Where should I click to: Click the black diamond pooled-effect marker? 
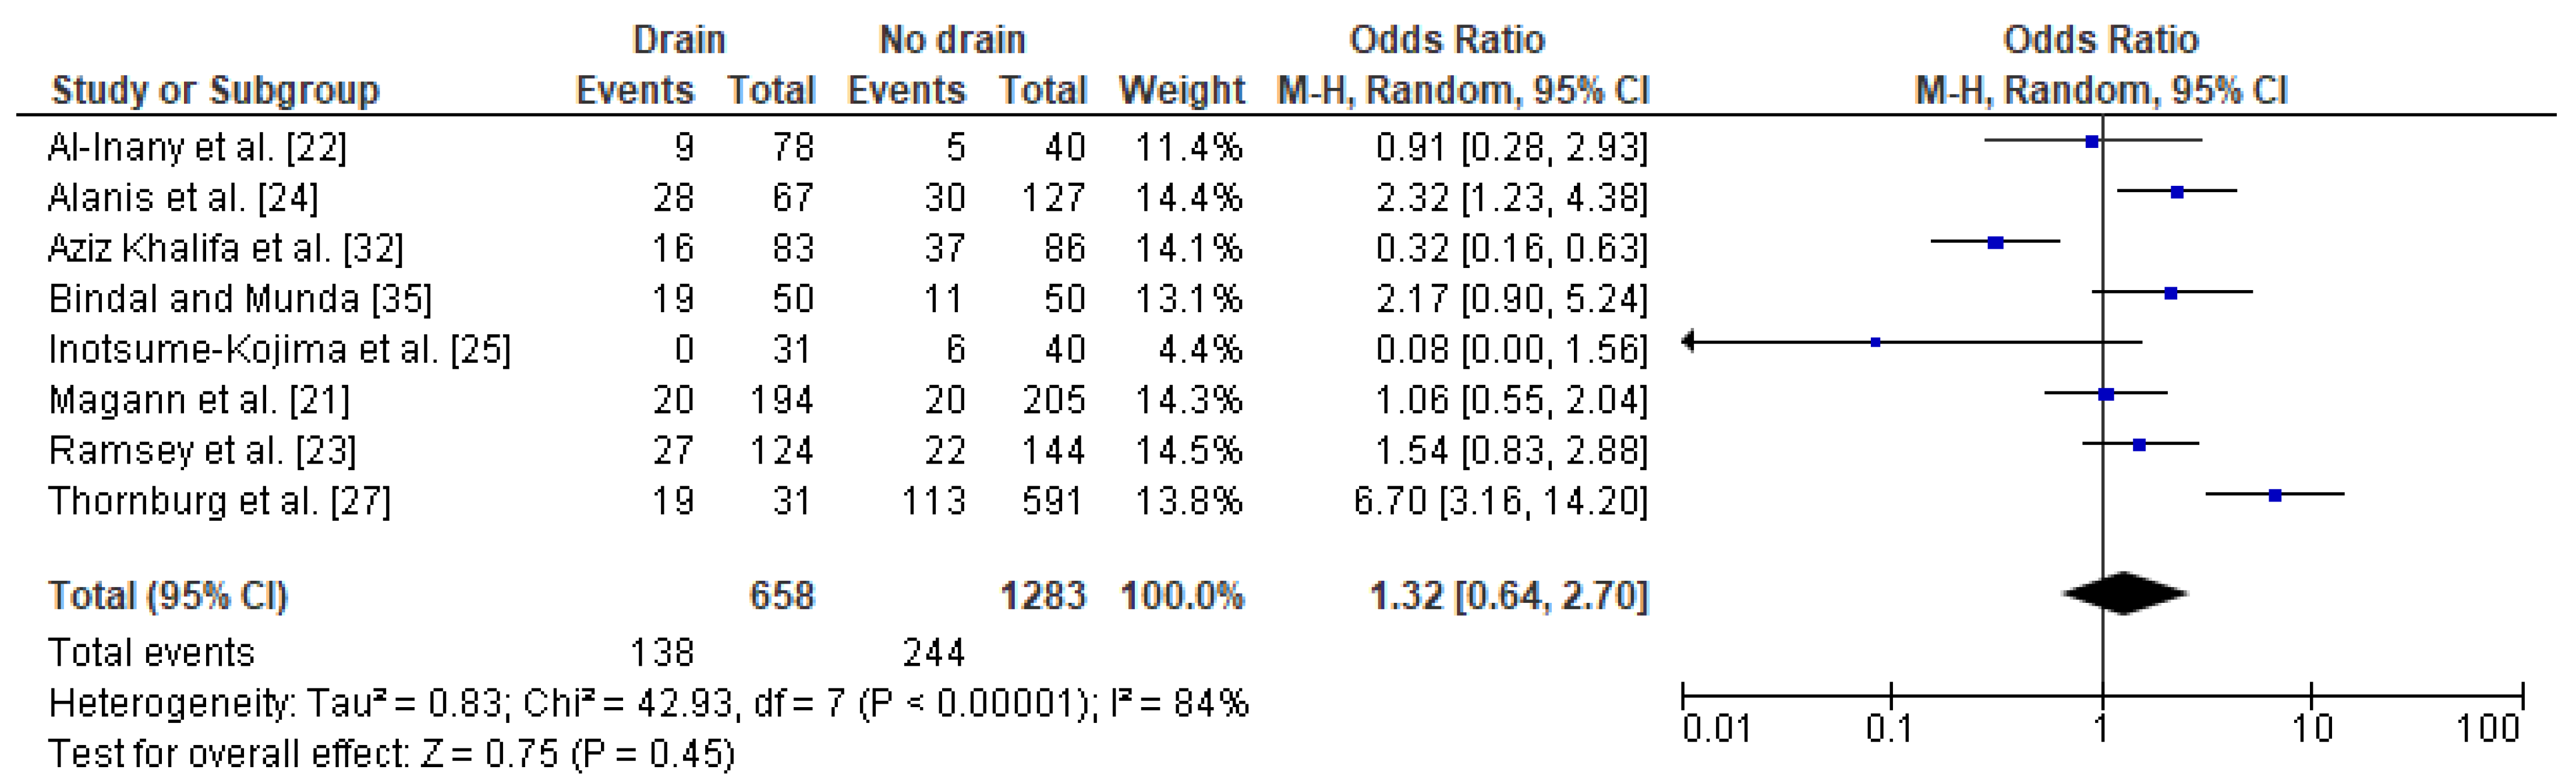(2124, 593)
